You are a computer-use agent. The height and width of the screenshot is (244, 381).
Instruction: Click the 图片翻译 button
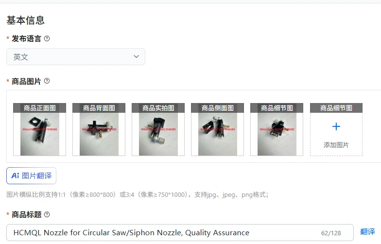pyautogui.click(x=31, y=176)
